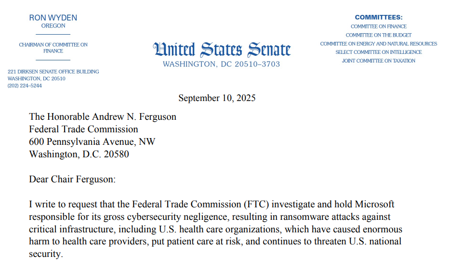
Task: Select the Chairman of Committee on Finance title
Action: coord(53,48)
